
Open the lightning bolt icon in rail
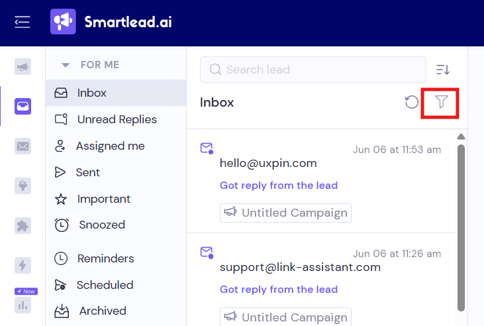pos(23,265)
